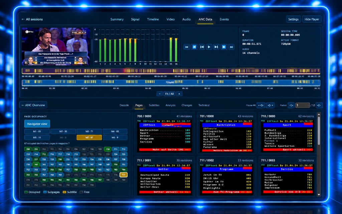Select subpages page cell 712

click(x=124, y=149)
